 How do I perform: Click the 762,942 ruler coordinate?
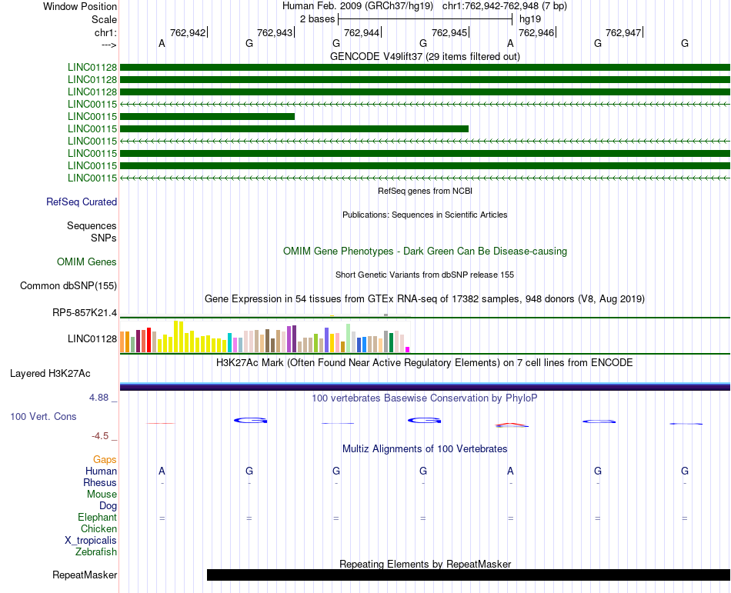click(x=188, y=32)
